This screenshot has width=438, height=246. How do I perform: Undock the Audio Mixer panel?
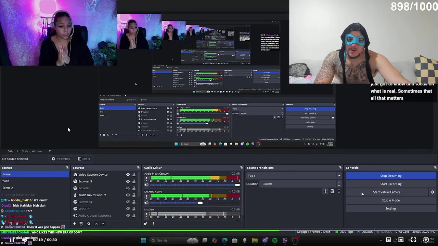click(x=242, y=168)
